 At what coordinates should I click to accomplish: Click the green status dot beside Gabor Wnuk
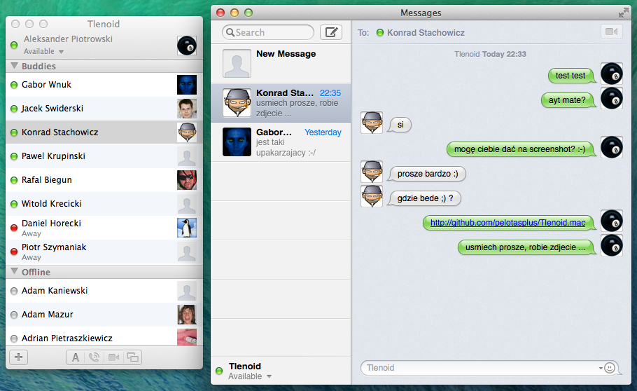pos(14,85)
